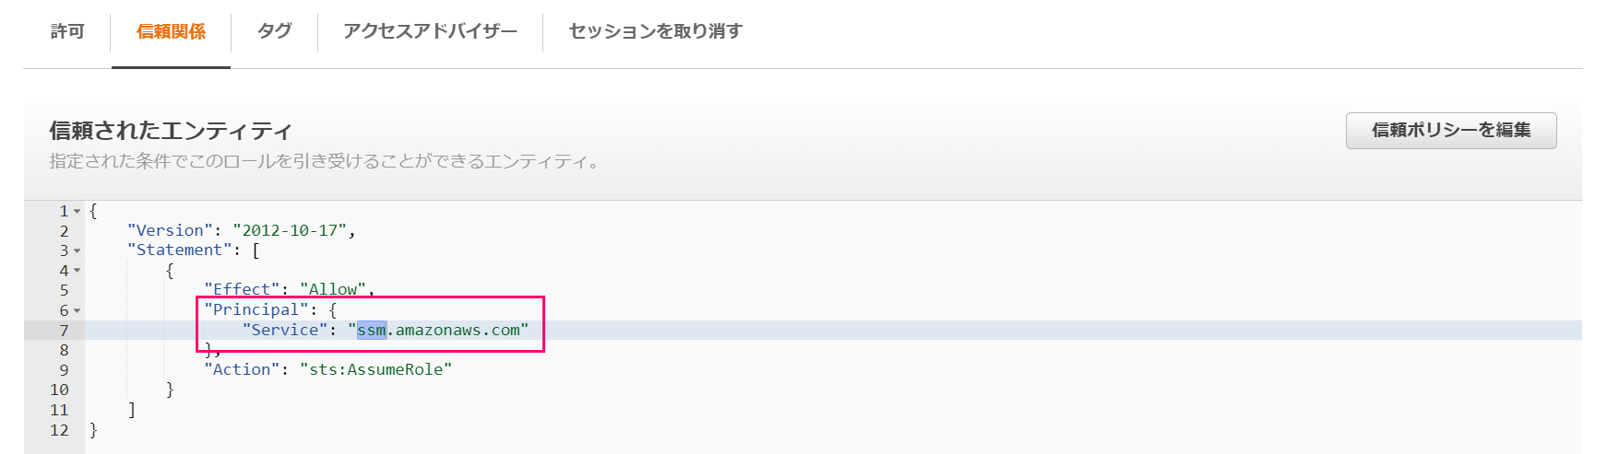Screen dimensions: 1607x454
Task: Click the amazonaws.com text in Service value
Action: [458, 330]
